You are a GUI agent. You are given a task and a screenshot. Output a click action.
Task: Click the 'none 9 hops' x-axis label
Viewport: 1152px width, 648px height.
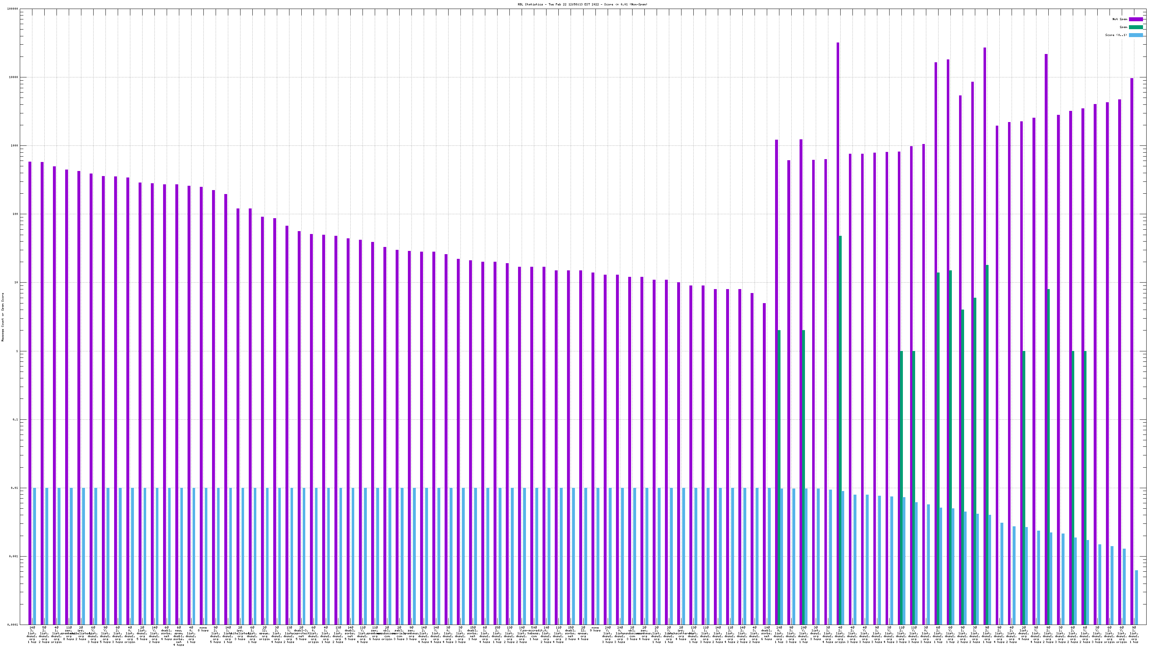(595, 629)
